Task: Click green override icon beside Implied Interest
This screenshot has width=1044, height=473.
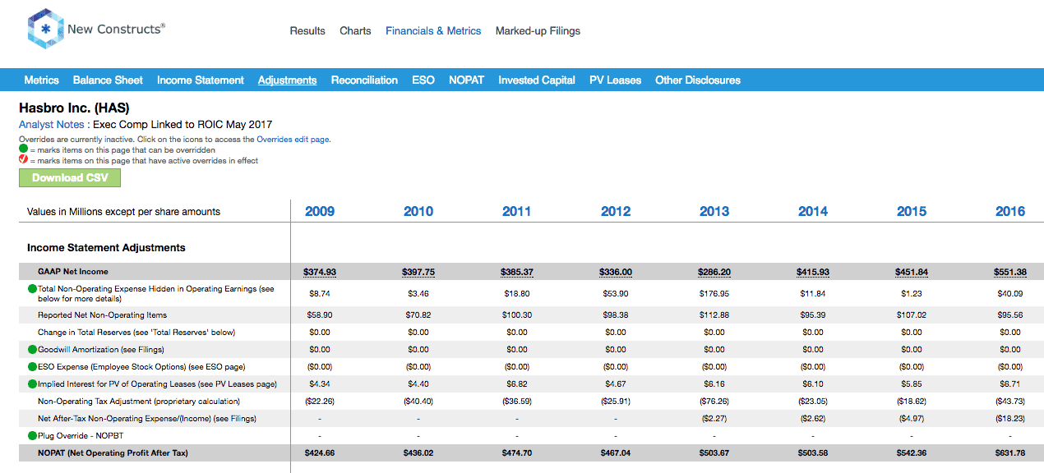Action: (33, 384)
